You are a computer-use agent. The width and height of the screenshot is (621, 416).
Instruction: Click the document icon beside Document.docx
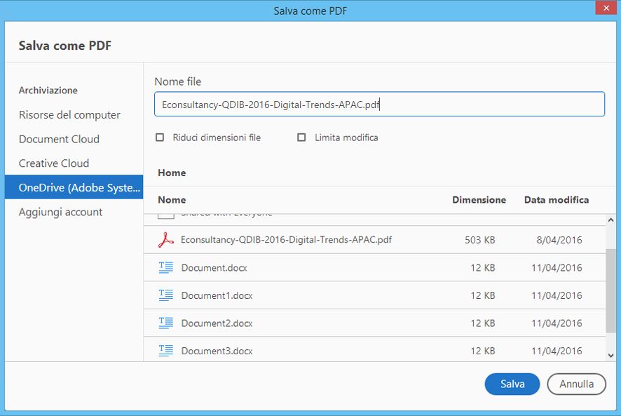(165, 268)
